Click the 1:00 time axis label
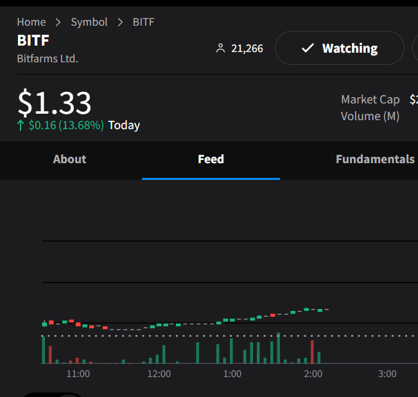 tap(232, 374)
